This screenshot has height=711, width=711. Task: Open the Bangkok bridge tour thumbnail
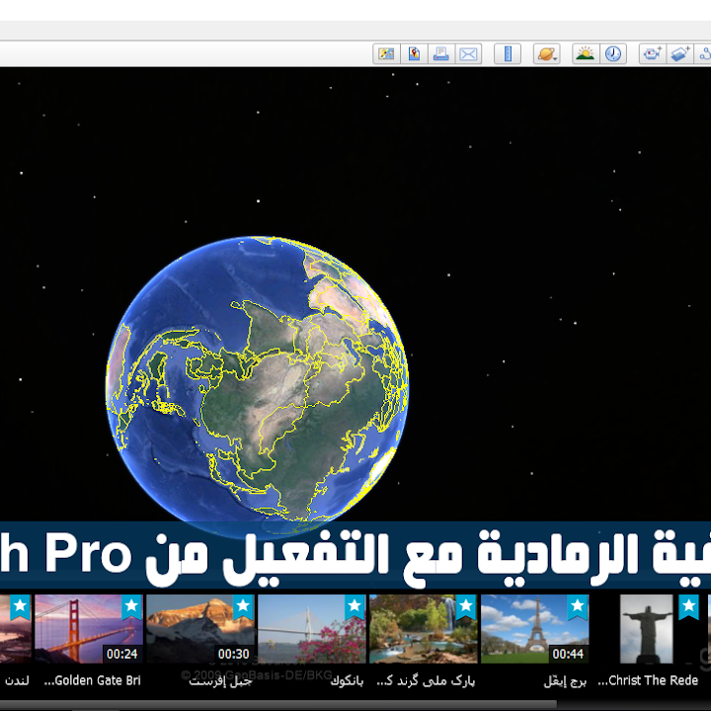[x=312, y=629]
